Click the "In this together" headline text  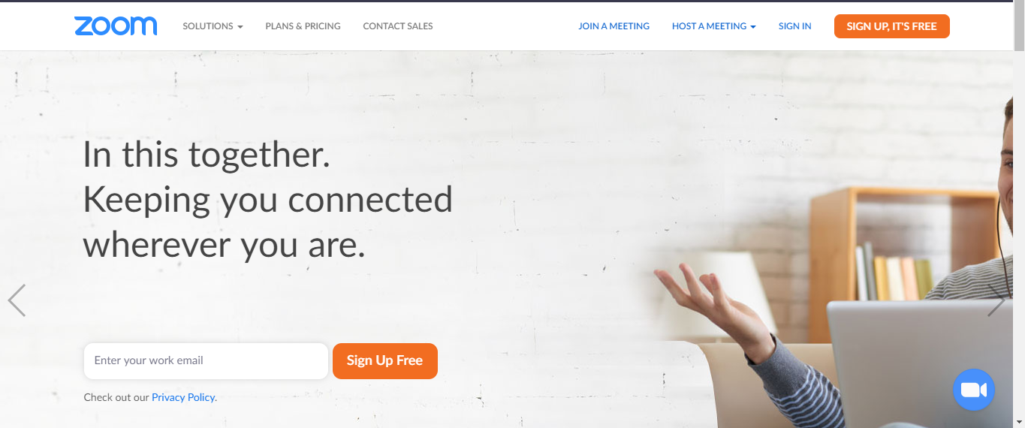click(207, 155)
